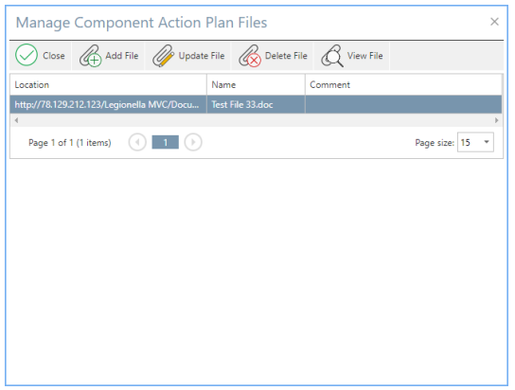Click the Add File paperclip icon
515x390 pixels.
pyautogui.click(x=90, y=56)
